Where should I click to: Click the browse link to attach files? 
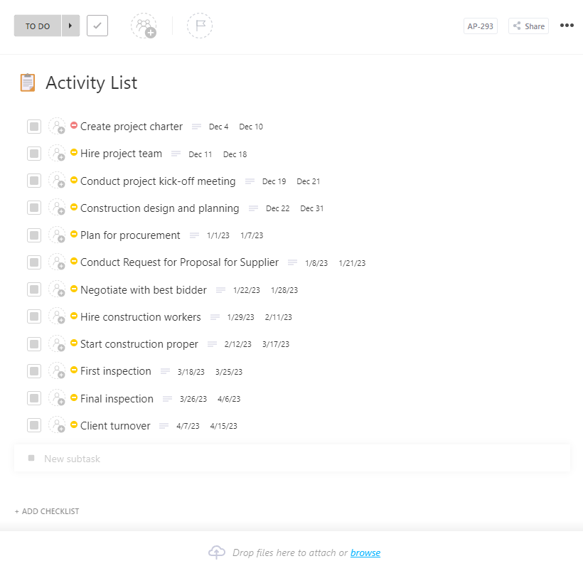[365, 552]
